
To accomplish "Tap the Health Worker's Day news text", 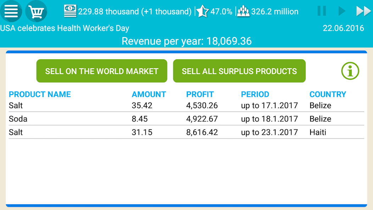I will coord(65,28).
